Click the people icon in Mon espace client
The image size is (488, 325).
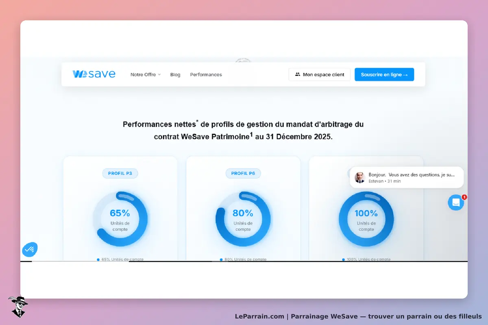point(298,75)
